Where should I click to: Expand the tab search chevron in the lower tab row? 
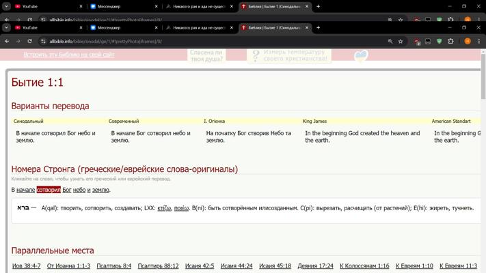tap(7, 28)
